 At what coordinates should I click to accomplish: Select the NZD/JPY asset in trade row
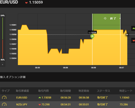click(22, 104)
